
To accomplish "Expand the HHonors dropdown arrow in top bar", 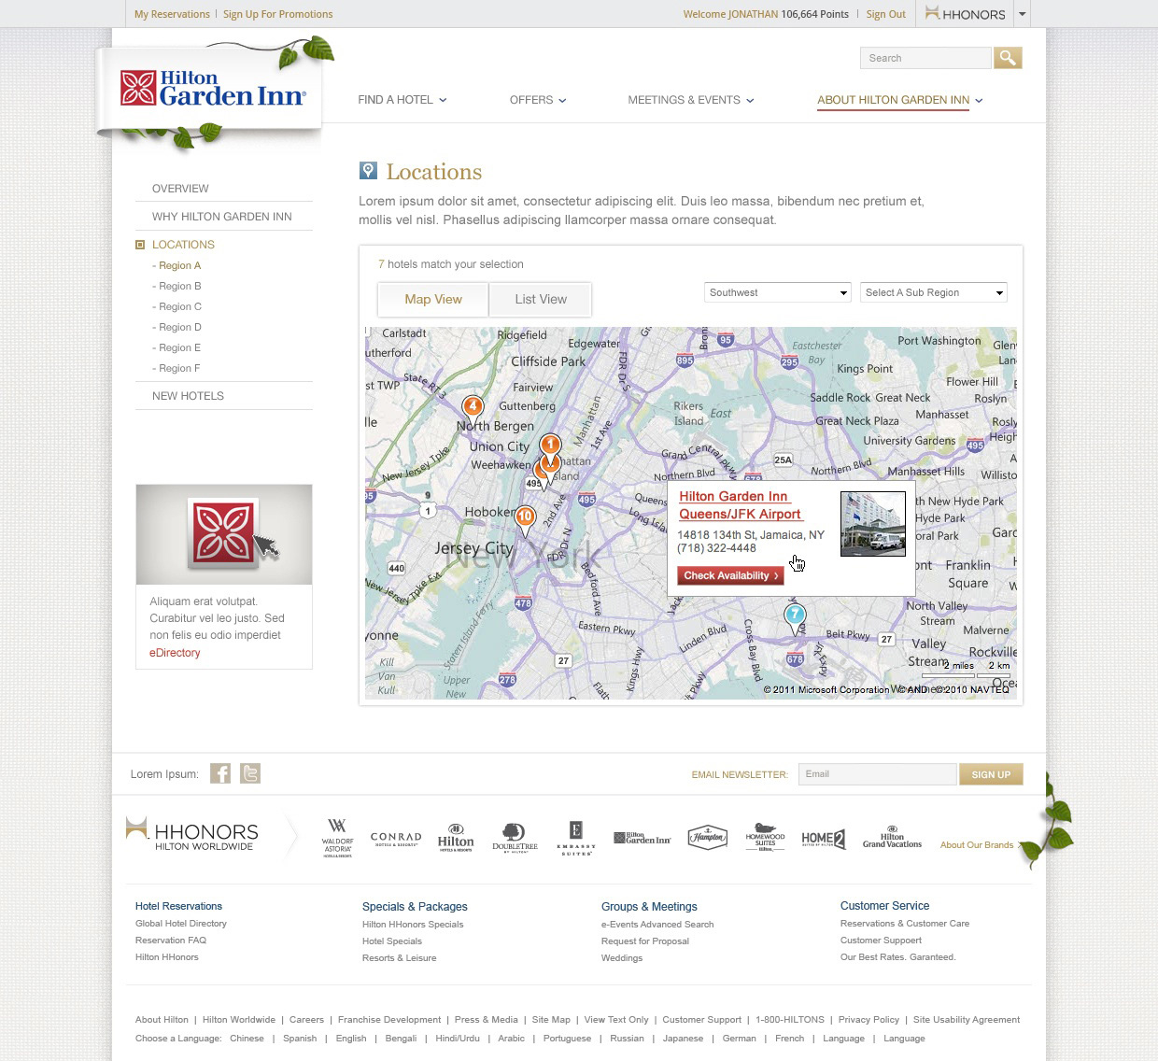I will 1022,14.
